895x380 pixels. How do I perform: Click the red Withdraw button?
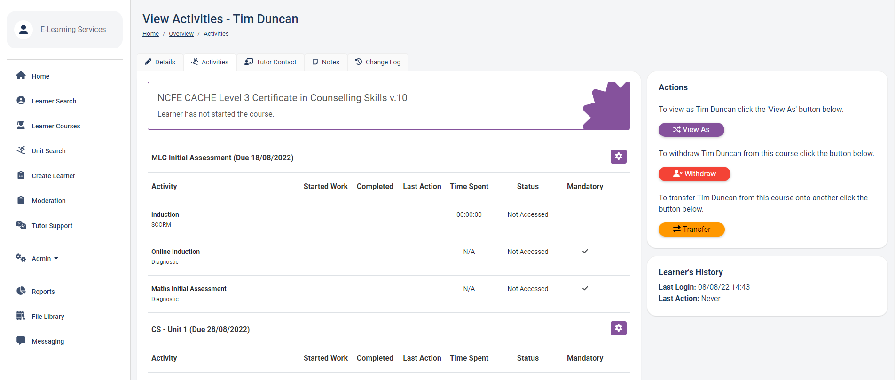click(694, 174)
